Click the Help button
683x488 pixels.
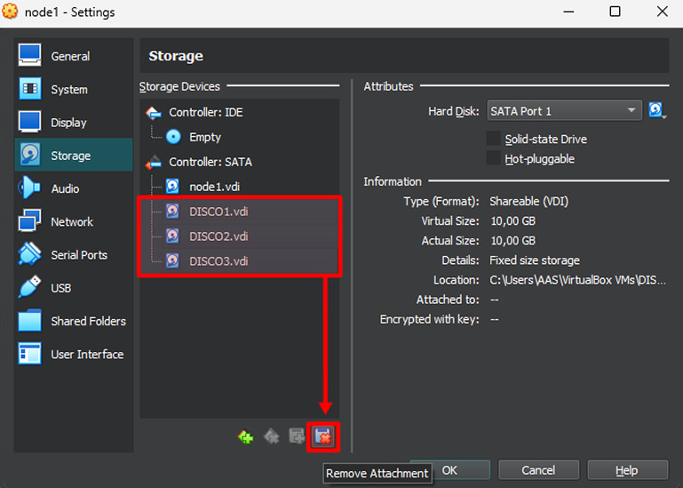pos(627,470)
